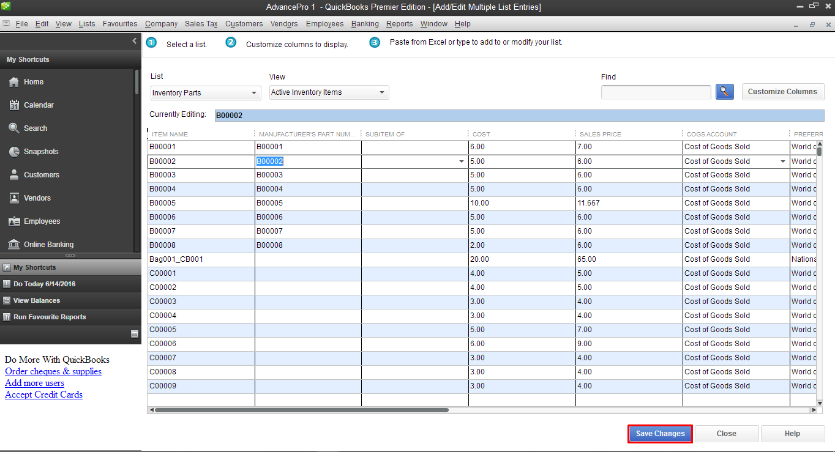Click the Find magnifying glass button

pyautogui.click(x=724, y=92)
